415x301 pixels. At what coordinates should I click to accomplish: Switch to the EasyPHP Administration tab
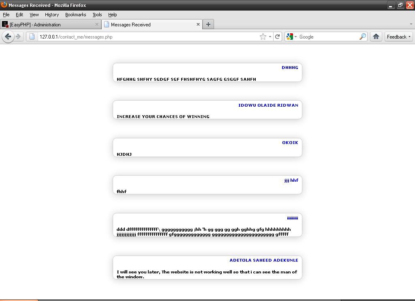[x=51, y=24]
